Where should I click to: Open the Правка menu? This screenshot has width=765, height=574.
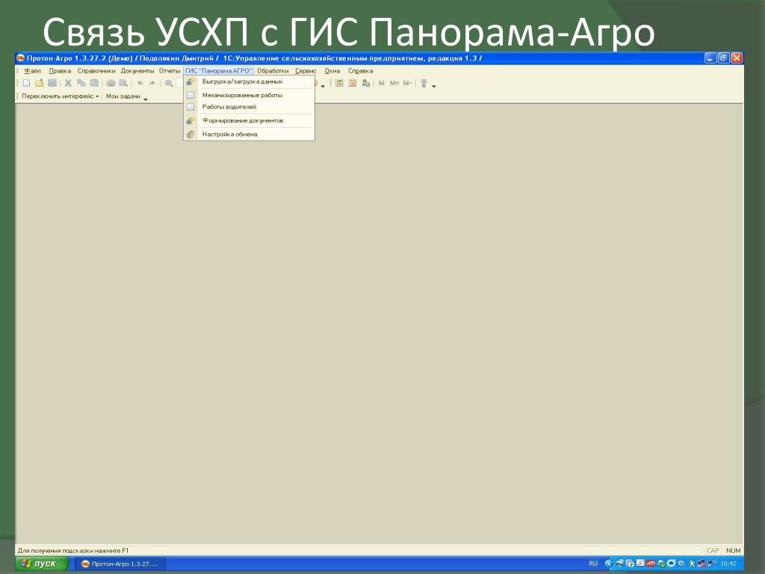click(60, 71)
